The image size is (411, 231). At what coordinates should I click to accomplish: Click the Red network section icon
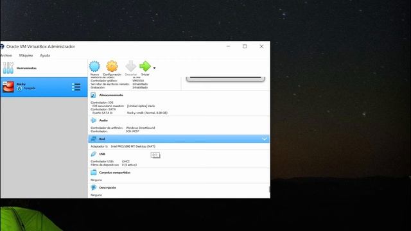click(x=93, y=139)
